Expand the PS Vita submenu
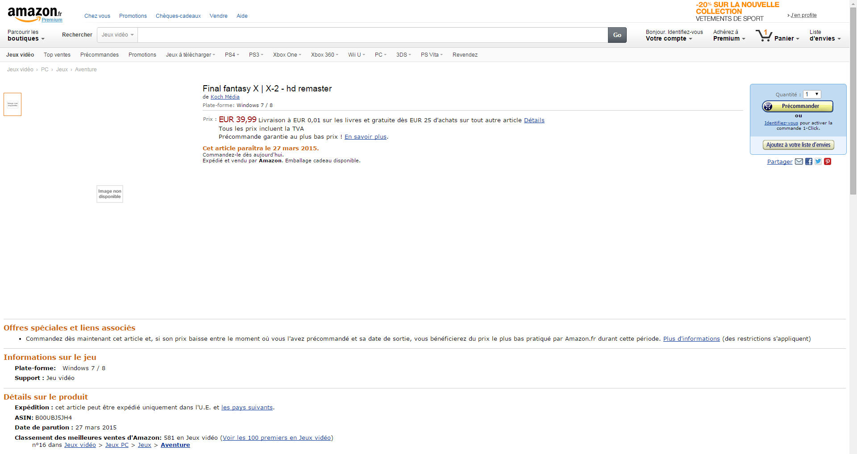857x454 pixels. 432,55
